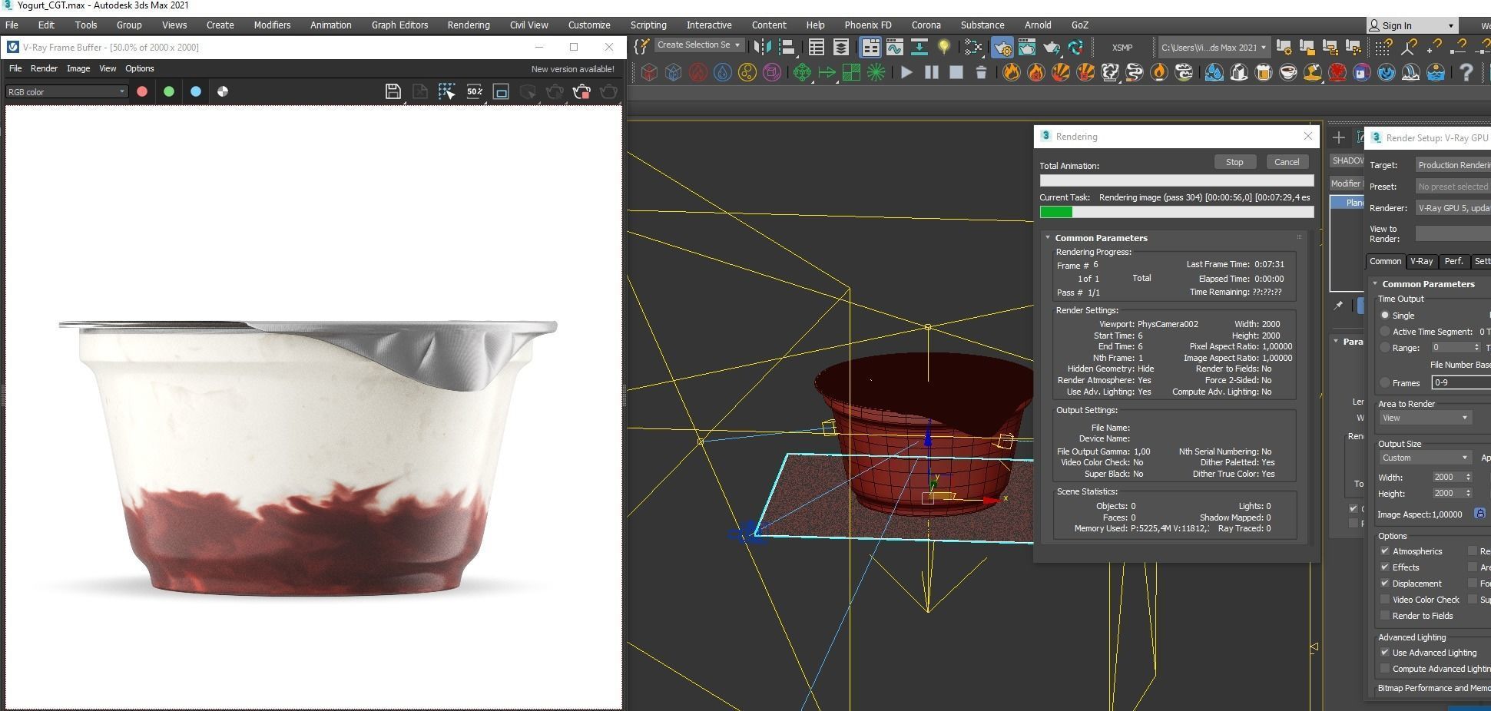The image size is (1491, 711).
Task: Open the Render menu in V-Ray Frame Buffer
Action: click(44, 68)
